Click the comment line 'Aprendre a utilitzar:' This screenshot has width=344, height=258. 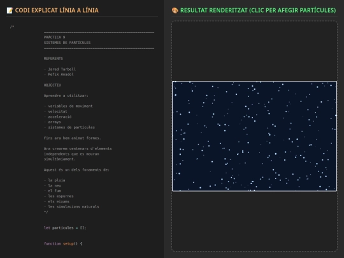pos(66,96)
